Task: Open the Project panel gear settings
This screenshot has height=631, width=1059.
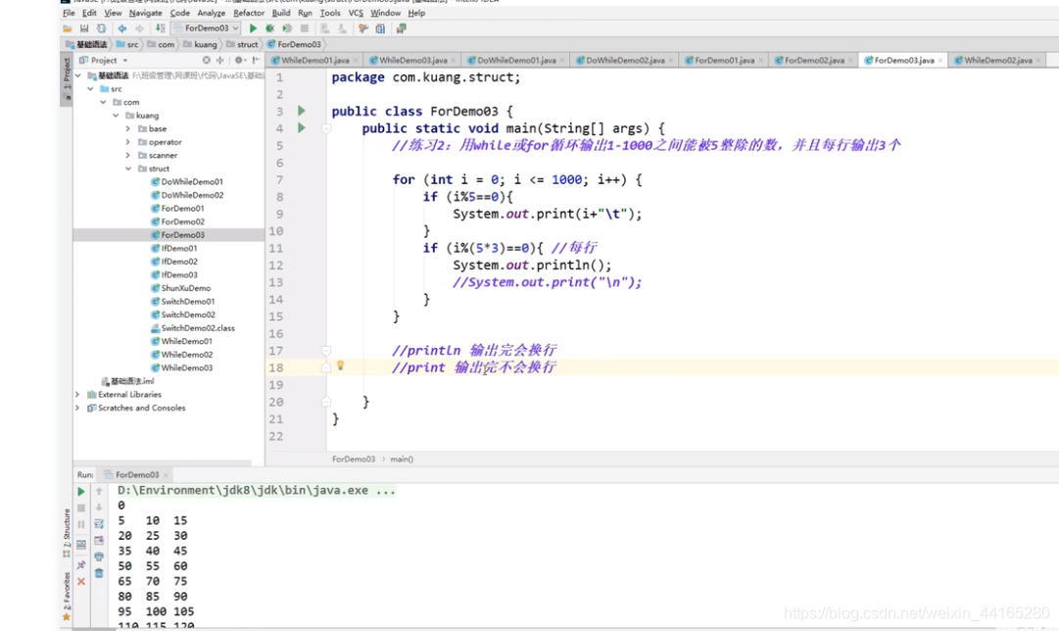Action: 239,60
